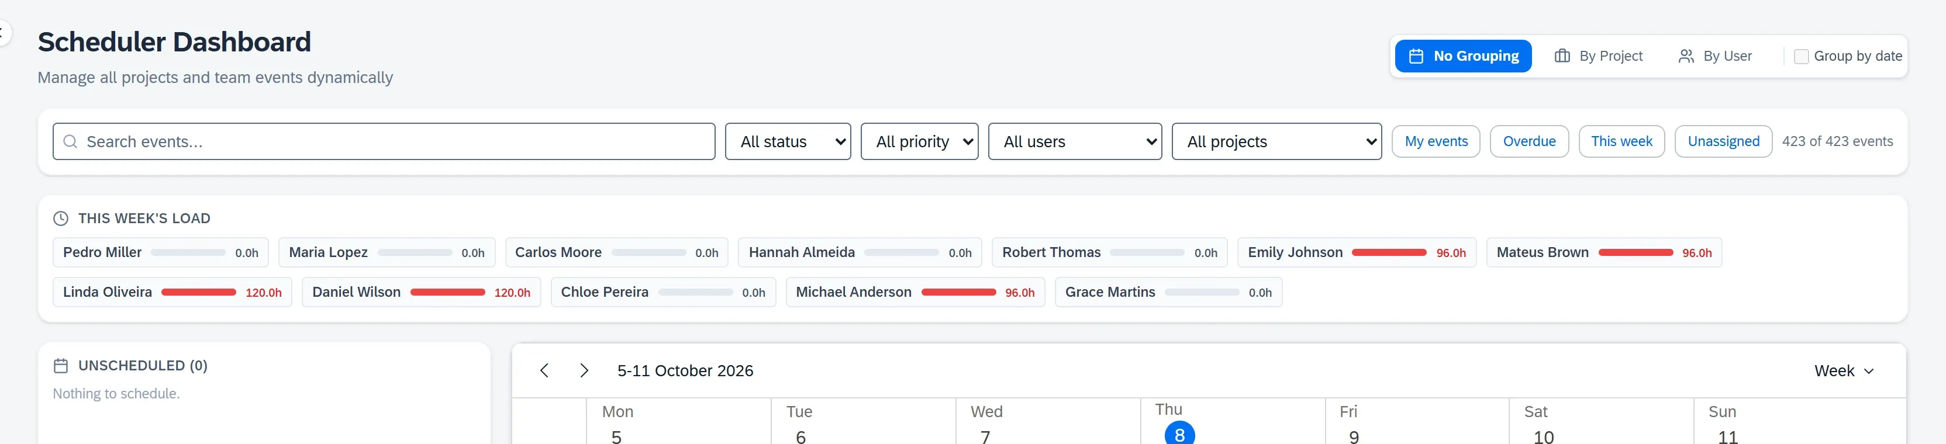Screen dimensions: 1946x444
Task: Open the All users dropdown
Action: [1075, 142]
